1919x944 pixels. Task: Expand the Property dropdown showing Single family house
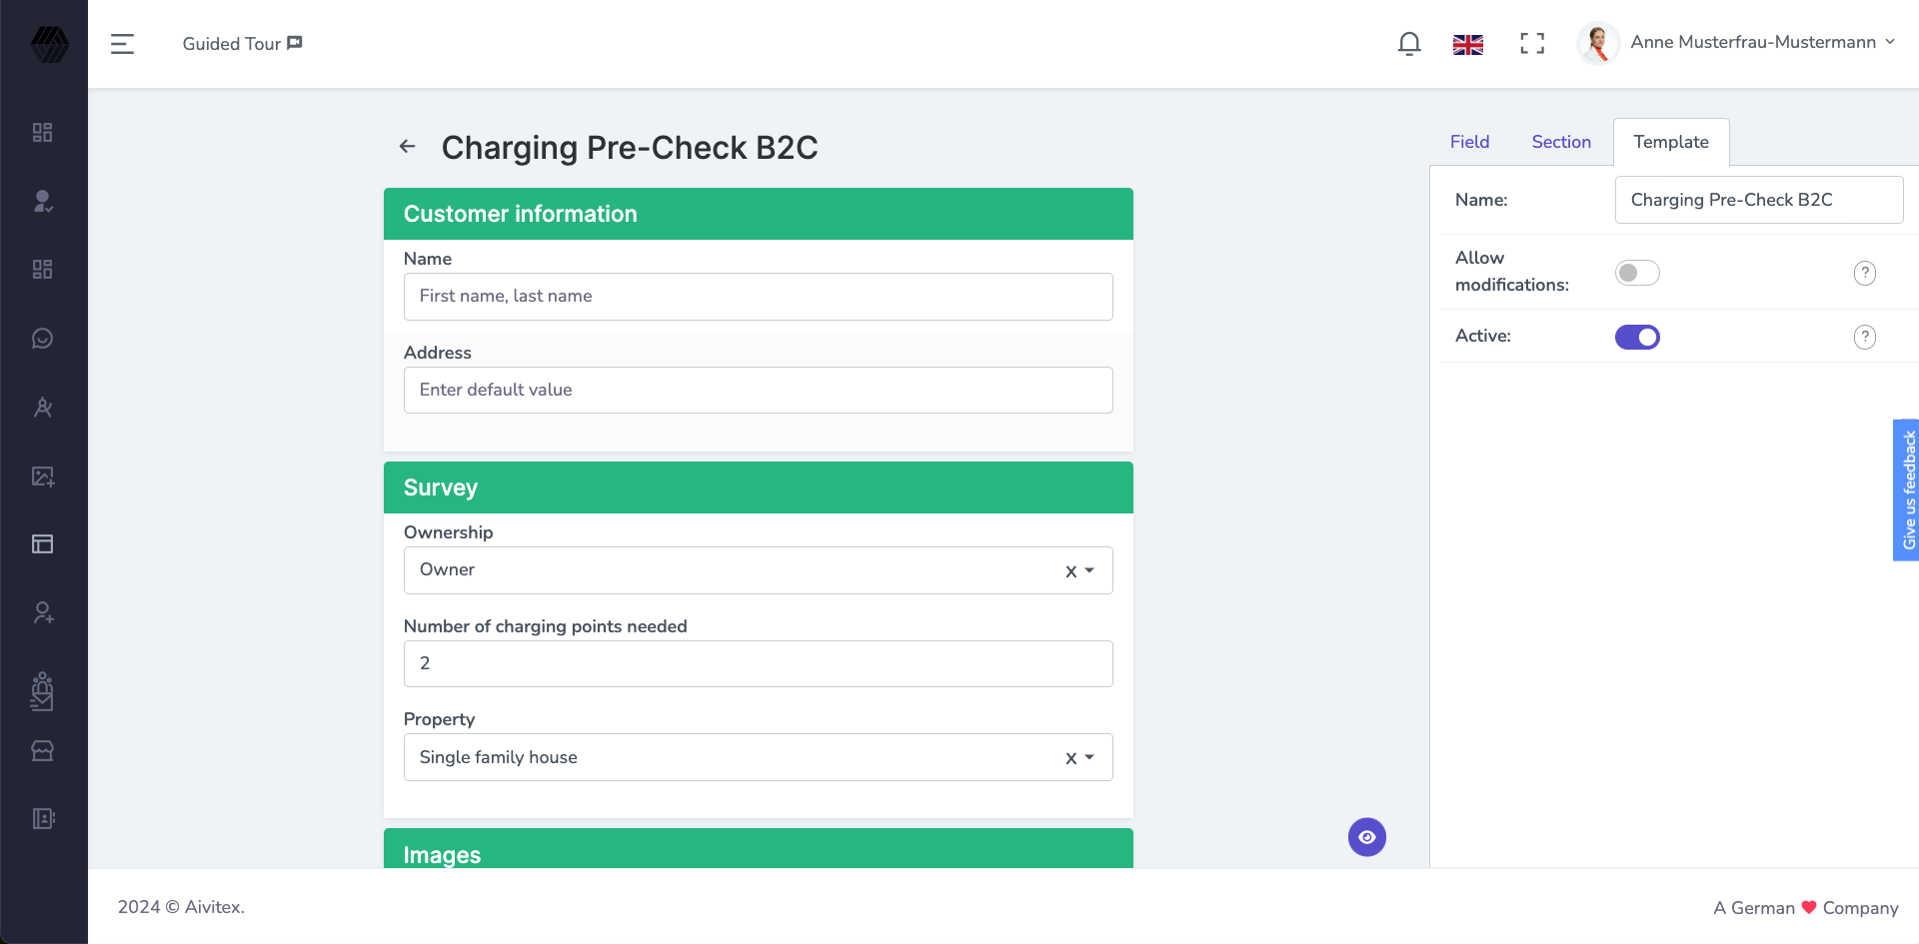[1089, 757]
